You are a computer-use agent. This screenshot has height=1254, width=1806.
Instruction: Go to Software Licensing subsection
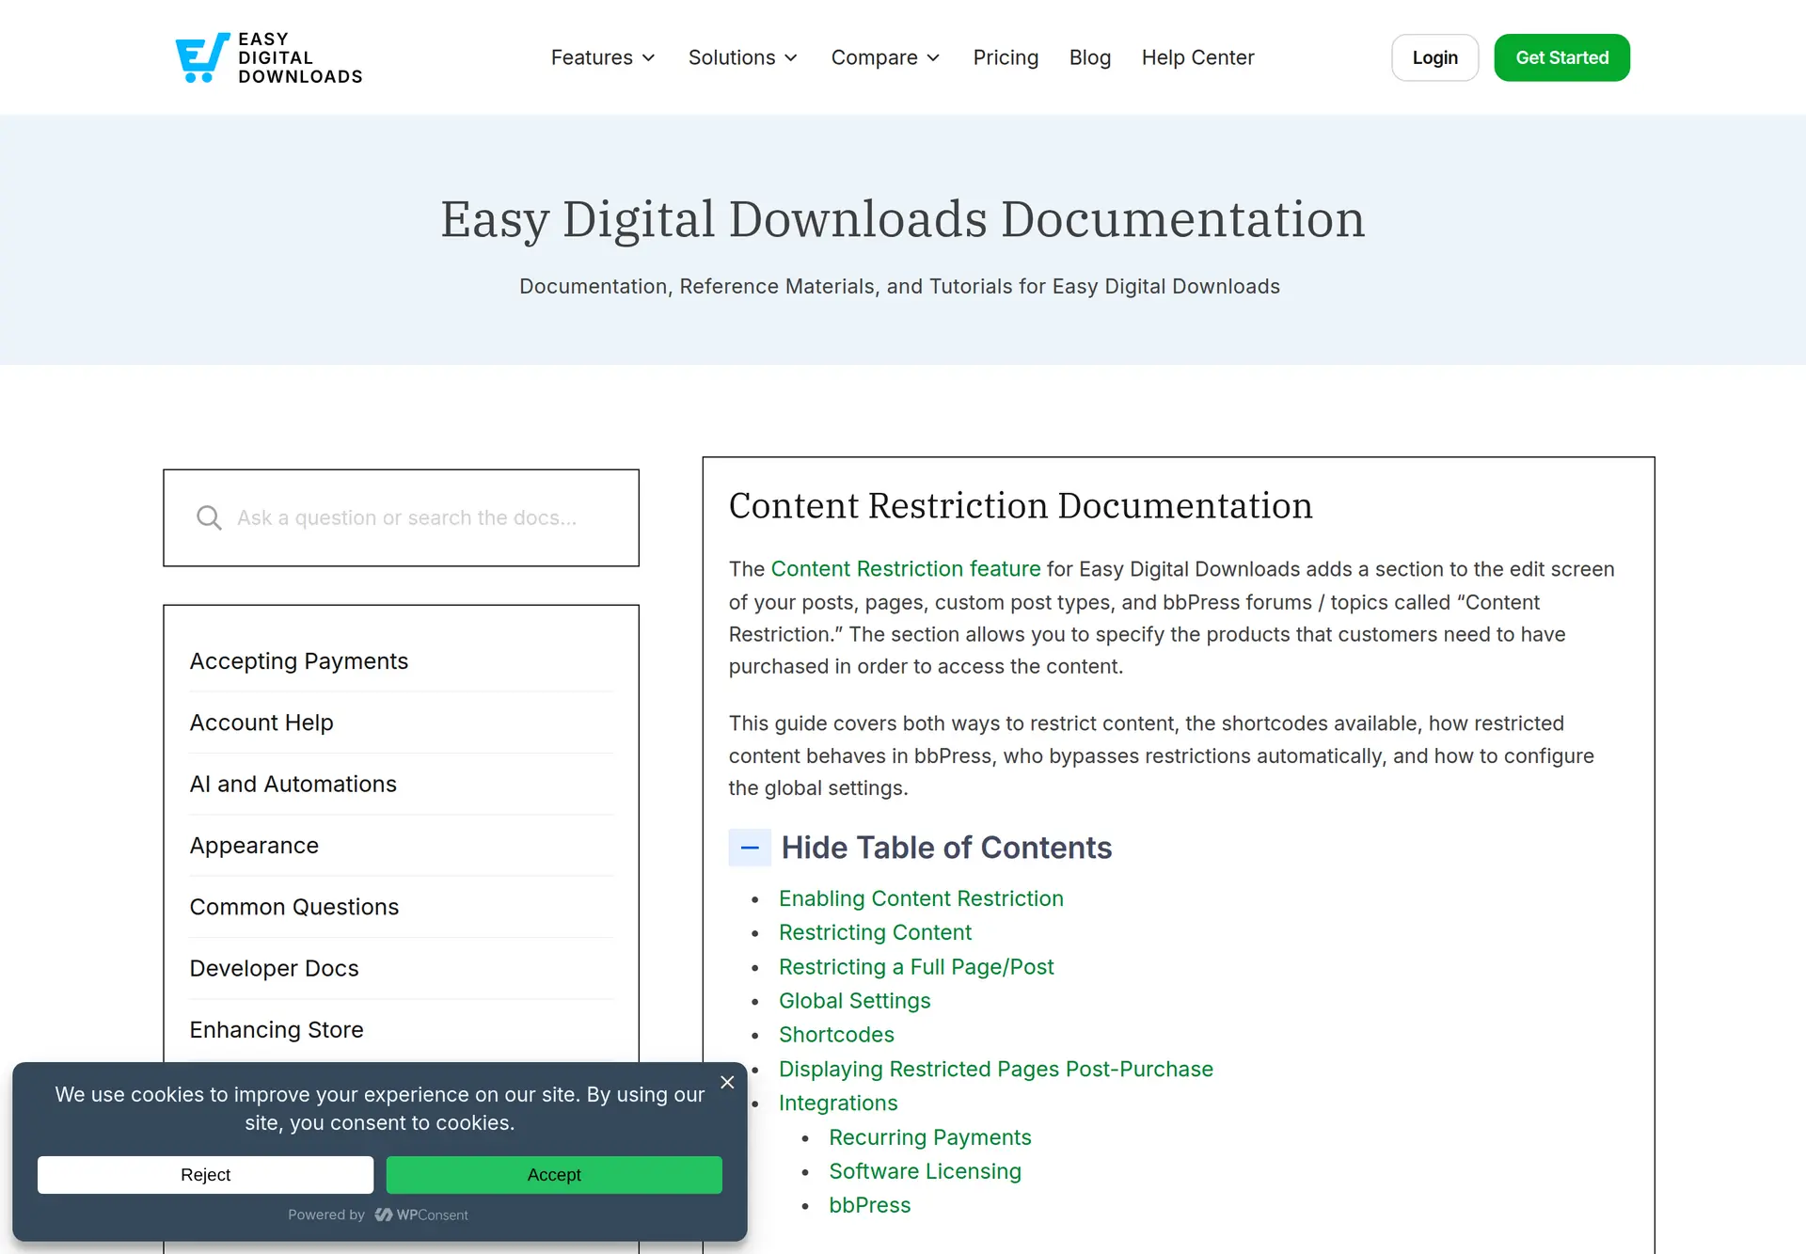coord(925,1171)
